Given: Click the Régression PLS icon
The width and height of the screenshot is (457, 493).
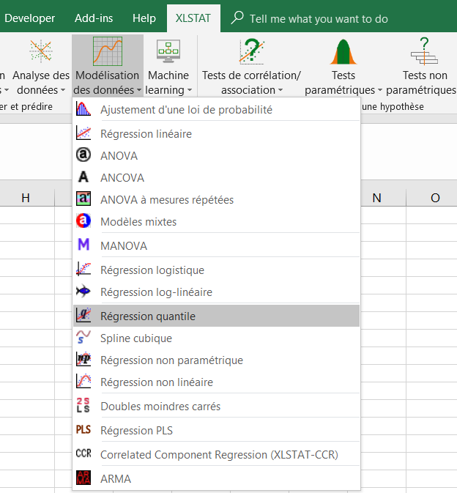Looking at the screenshot, I should (x=83, y=430).
